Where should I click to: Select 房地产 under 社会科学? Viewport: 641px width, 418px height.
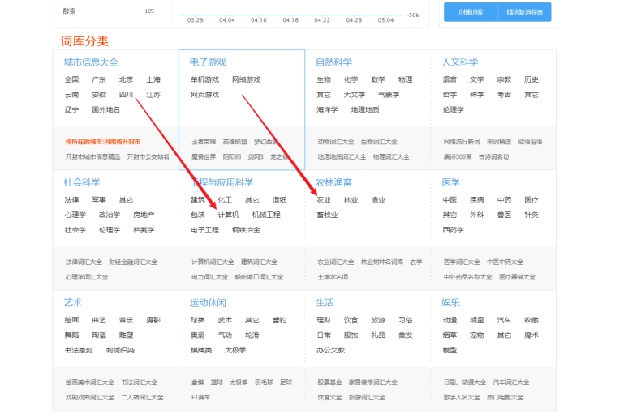point(144,215)
